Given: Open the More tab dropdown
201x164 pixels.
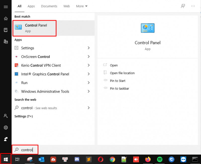Looking at the screenshot, I should coord(81,6).
